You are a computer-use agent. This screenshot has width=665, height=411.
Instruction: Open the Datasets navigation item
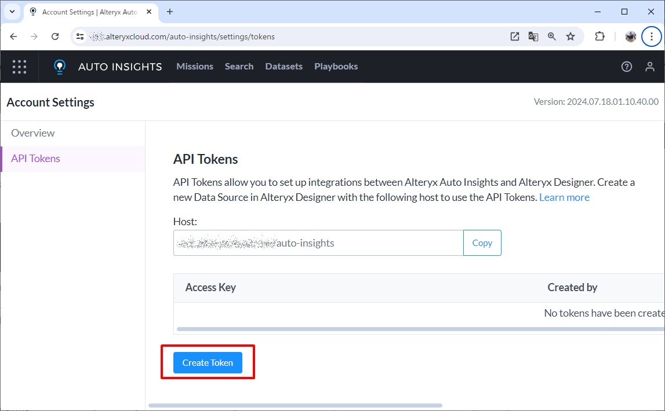pyautogui.click(x=284, y=67)
